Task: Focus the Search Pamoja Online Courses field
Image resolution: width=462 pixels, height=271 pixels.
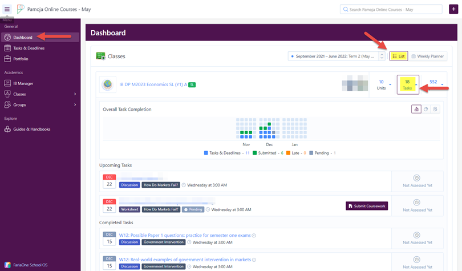Action: tap(391, 10)
